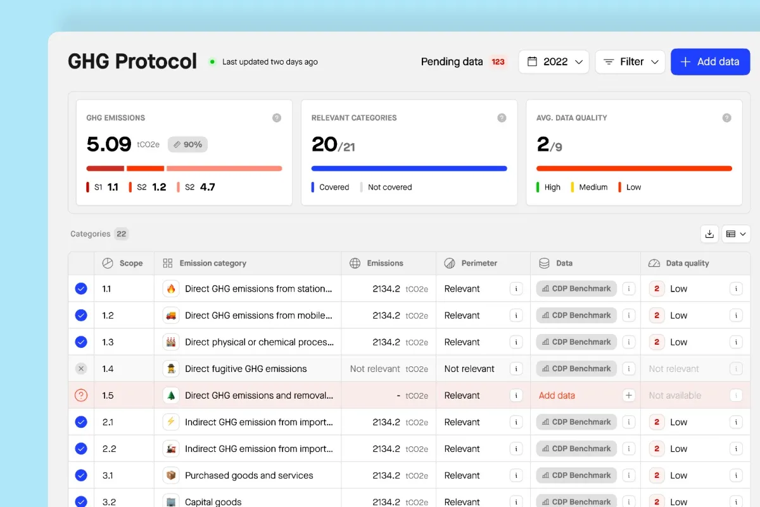Click the Data quality column header

[687, 263]
